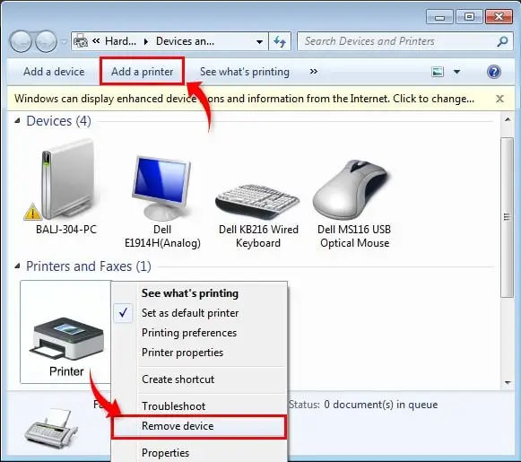The width and height of the screenshot is (521, 462).
Task: Collapse the Devices (4) group
Action: click(17, 121)
